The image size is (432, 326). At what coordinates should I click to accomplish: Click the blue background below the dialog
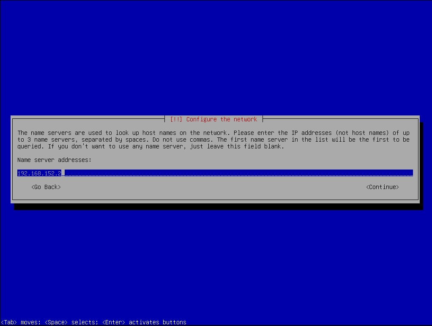click(216, 262)
